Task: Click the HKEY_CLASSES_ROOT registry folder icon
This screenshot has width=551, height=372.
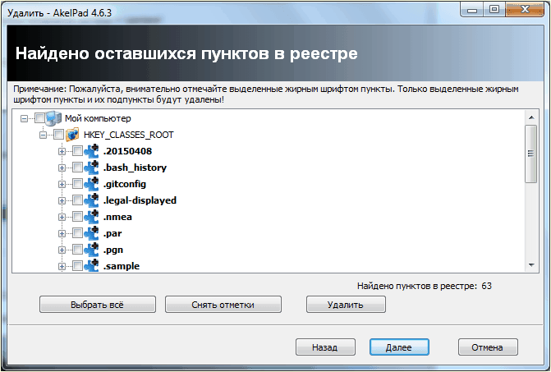Action: pos(72,135)
